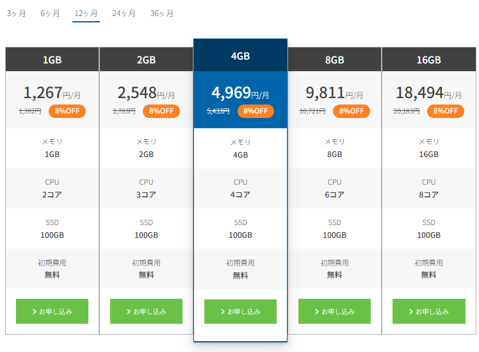The image size is (479, 352).
Task: Choose the 24ヶ月 contract tab
Action: pyautogui.click(x=124, y=13)
